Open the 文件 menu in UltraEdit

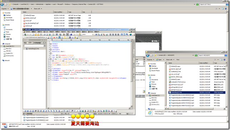pyautogui.click(x=28, y=32)
